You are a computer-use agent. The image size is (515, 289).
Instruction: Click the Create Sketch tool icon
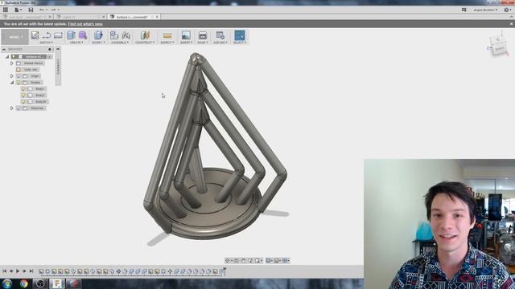[35, 35]
